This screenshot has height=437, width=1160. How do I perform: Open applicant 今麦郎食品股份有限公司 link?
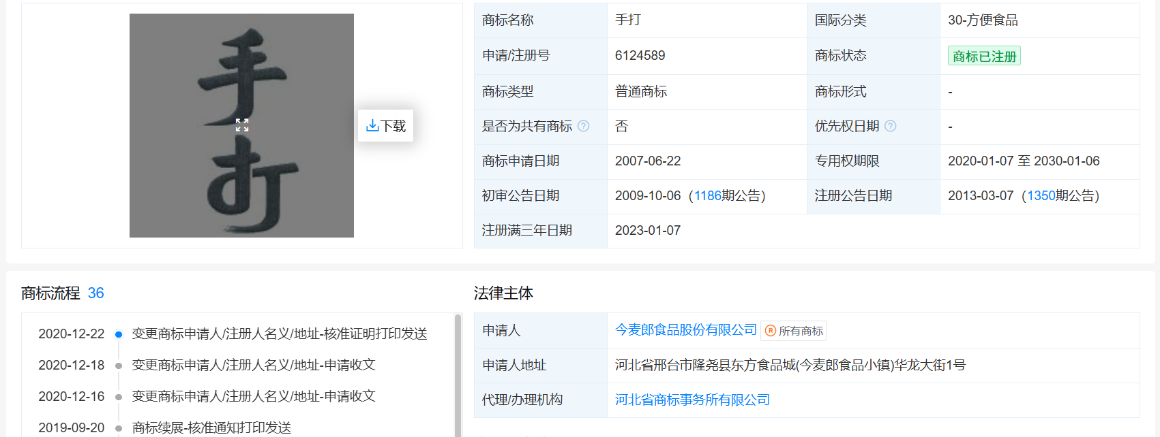(685, 330)
